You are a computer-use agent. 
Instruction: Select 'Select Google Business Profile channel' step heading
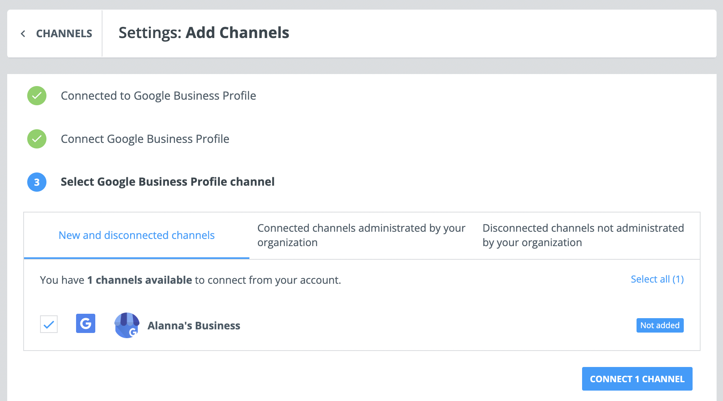[167, 182]
